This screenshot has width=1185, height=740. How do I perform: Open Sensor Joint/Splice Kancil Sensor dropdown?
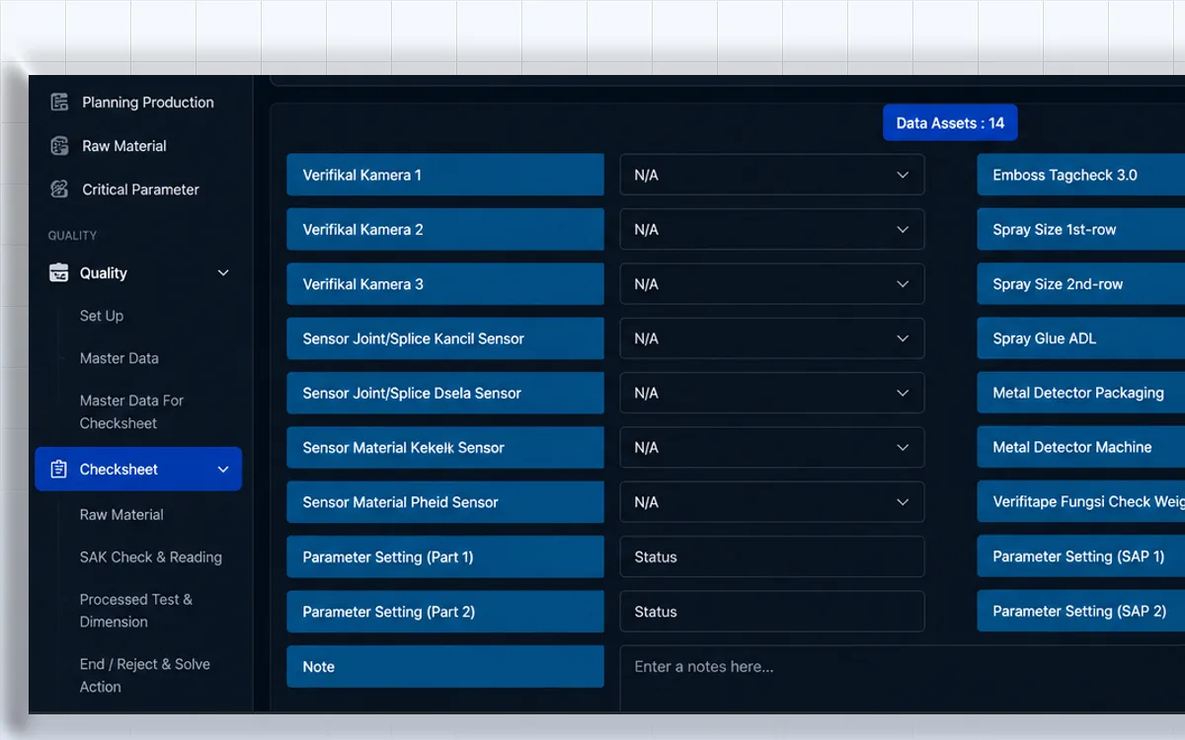(772, 338)
